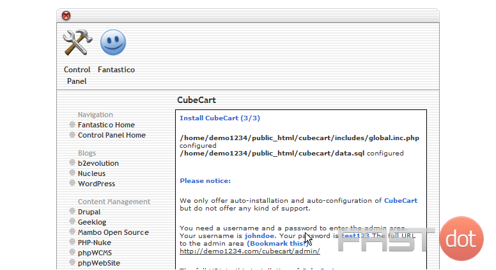This screenshot has height=270, width=496.
Task: Click the Install CubeCart (3/3) heading
Action: [220, 118]
